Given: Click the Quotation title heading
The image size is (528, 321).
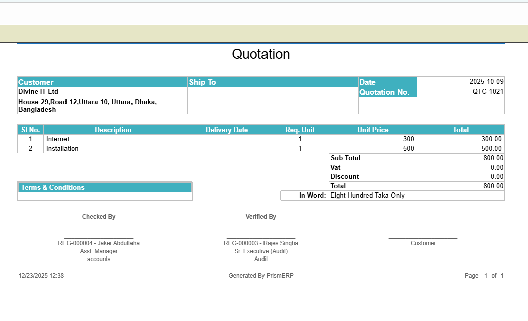Looking at the screenshot, I should [x=260, y=54].
